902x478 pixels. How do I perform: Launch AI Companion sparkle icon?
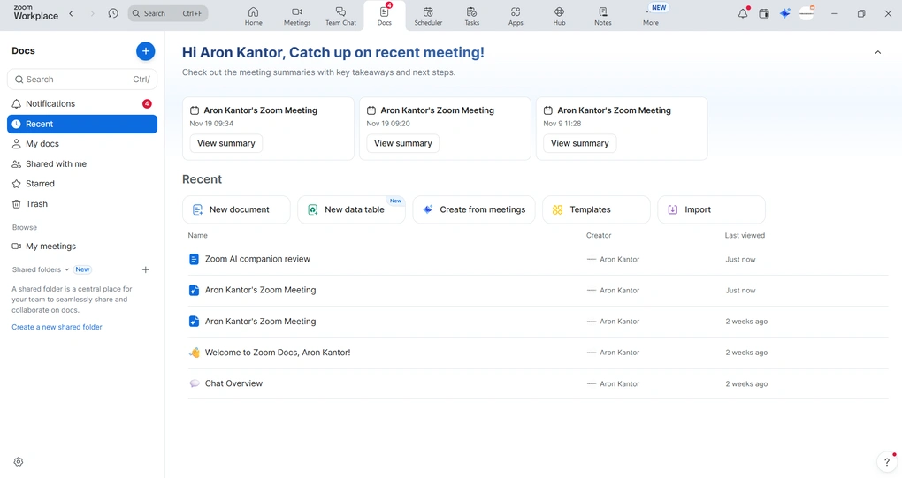pyautogui.click(x=784, y=13)
